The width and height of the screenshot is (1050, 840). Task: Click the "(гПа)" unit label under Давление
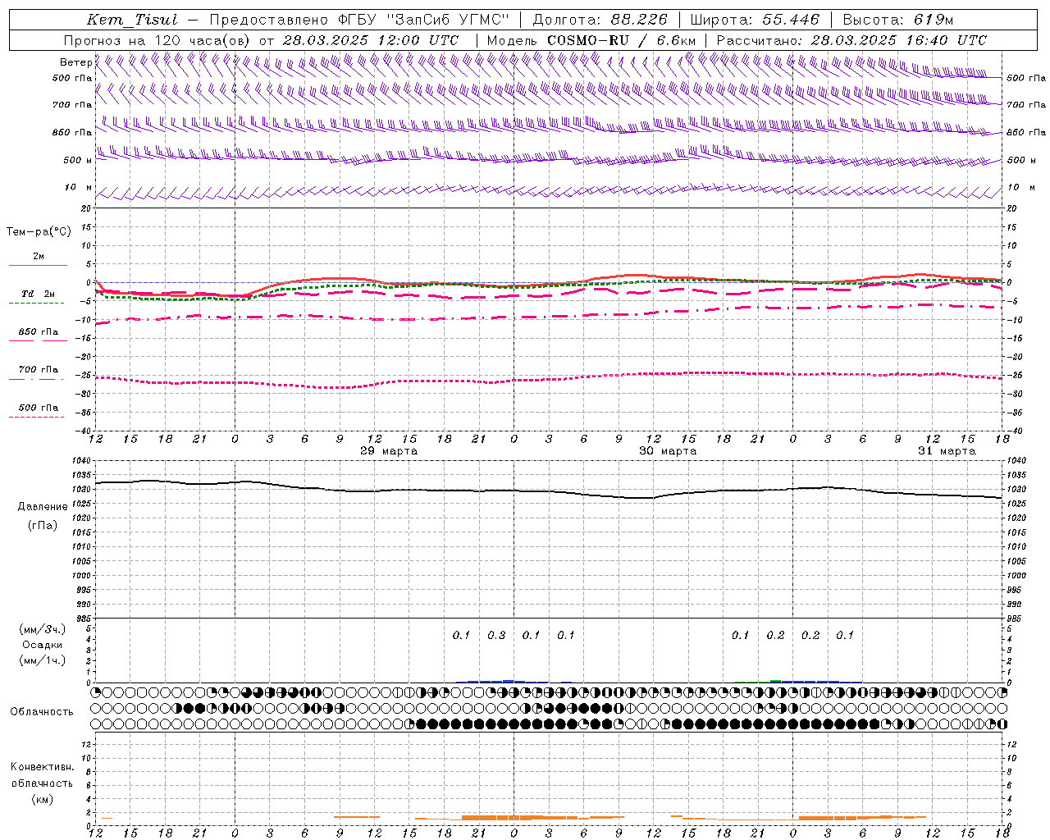43,526
